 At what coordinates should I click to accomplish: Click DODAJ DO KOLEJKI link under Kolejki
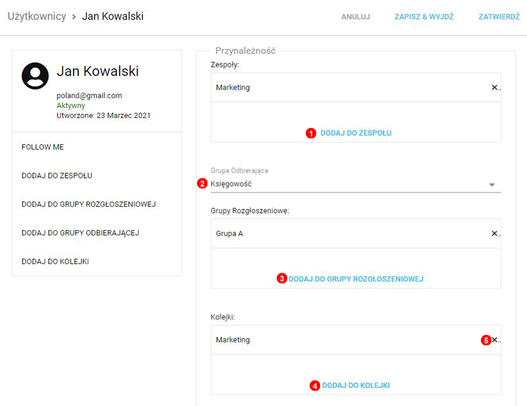pos(360,385)
